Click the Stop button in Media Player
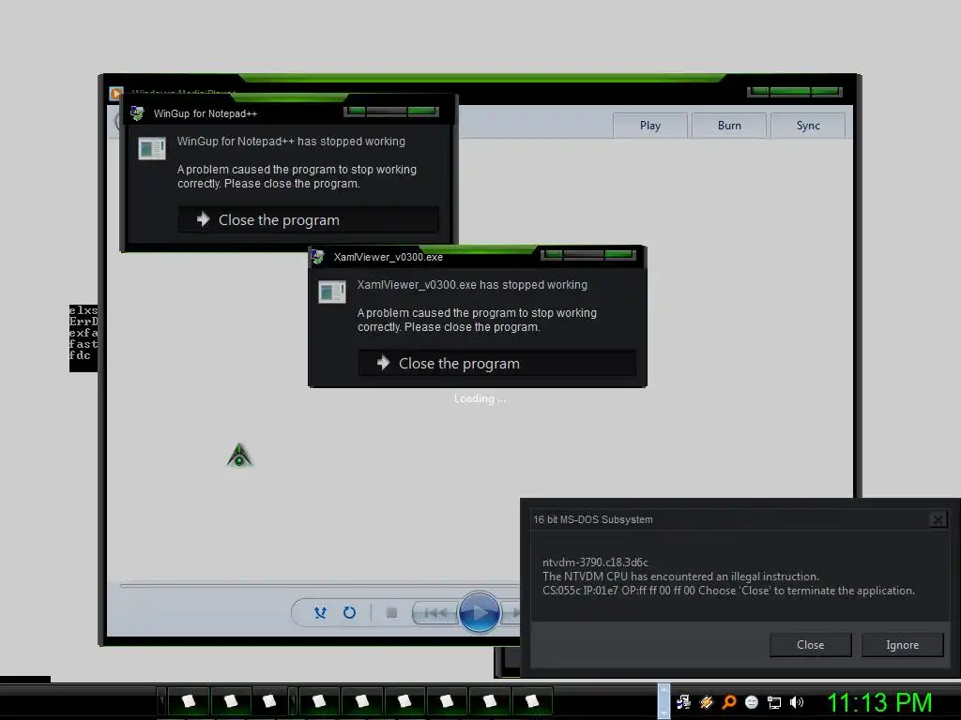961x720 pixels. [x=391, y=612]
